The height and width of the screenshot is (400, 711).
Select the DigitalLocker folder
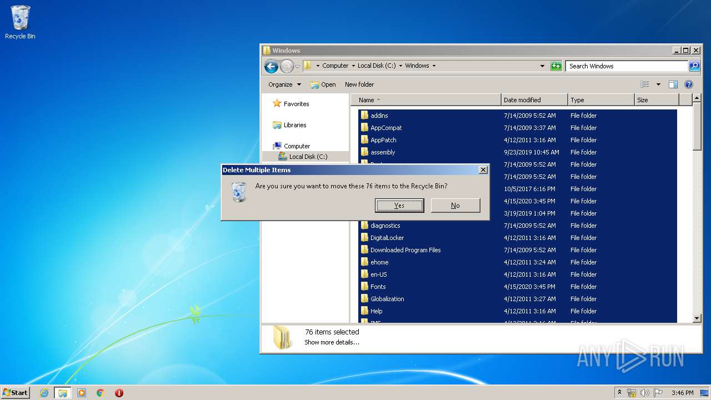tap(387, 238)
